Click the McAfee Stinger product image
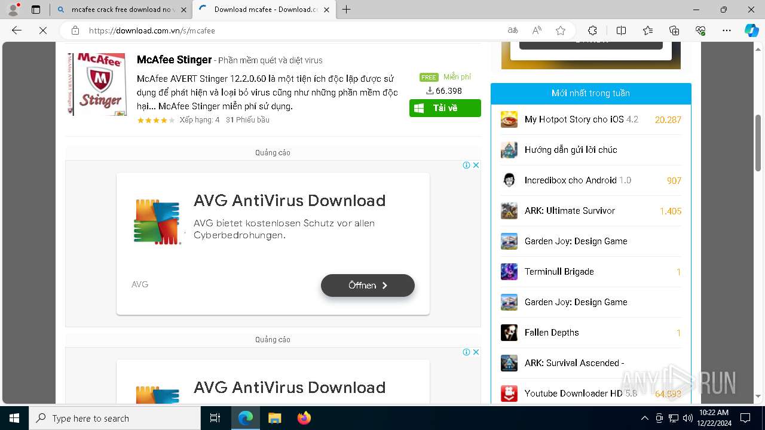This screenshot has height=430, width=765. click(96, 84)
